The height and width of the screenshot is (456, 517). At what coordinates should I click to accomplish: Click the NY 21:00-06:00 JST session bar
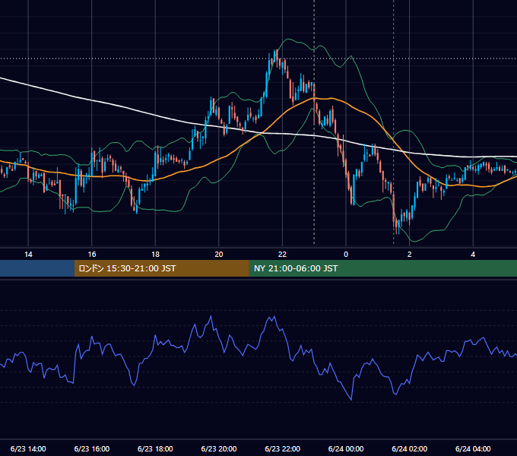(x=382, y=268)
